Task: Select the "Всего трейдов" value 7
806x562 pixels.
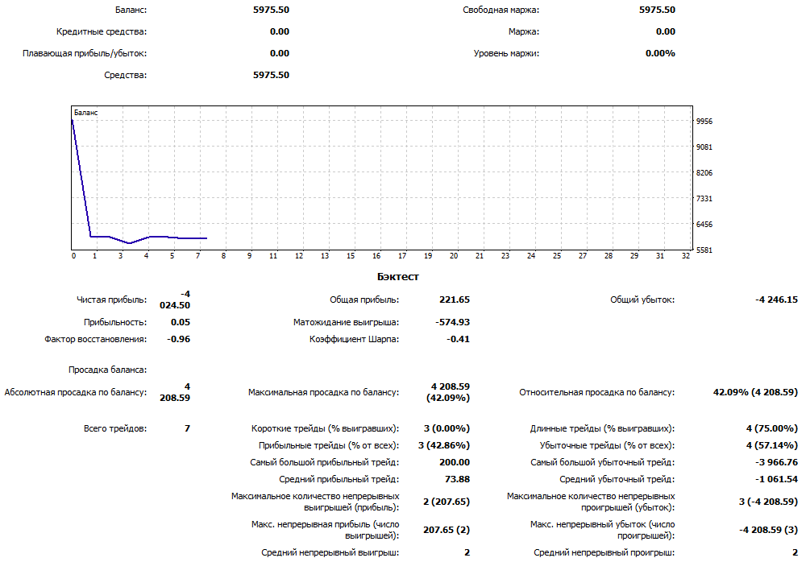Action: tap(187, 428)
